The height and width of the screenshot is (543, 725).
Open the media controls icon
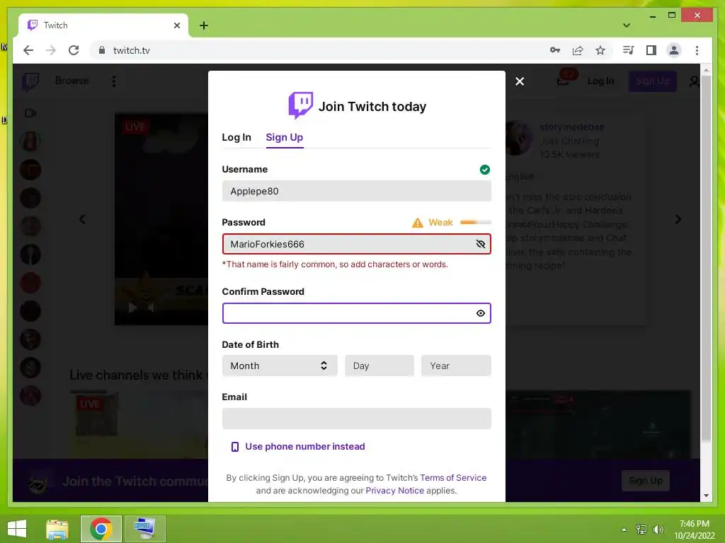pos(629,50)
